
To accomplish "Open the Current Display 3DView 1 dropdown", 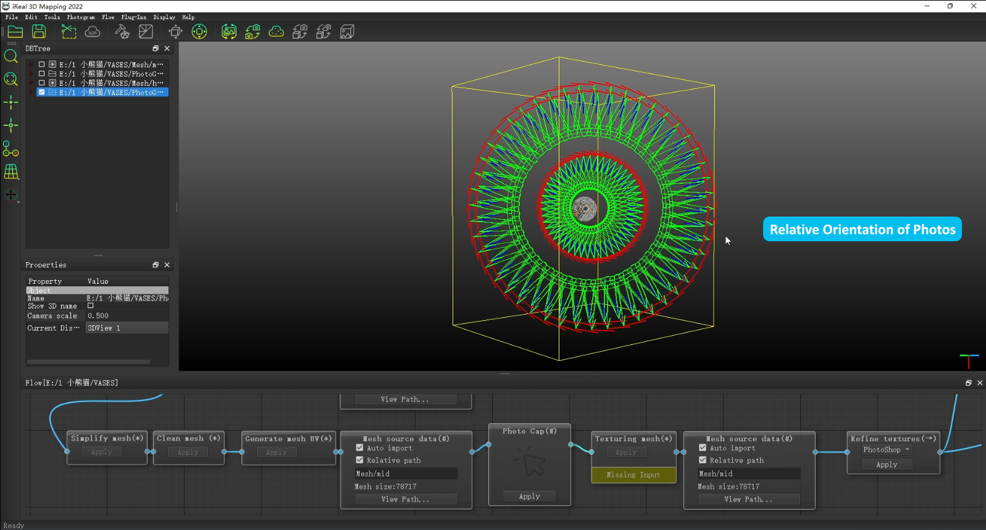I will pyautogui.click(x=127, y=328).
